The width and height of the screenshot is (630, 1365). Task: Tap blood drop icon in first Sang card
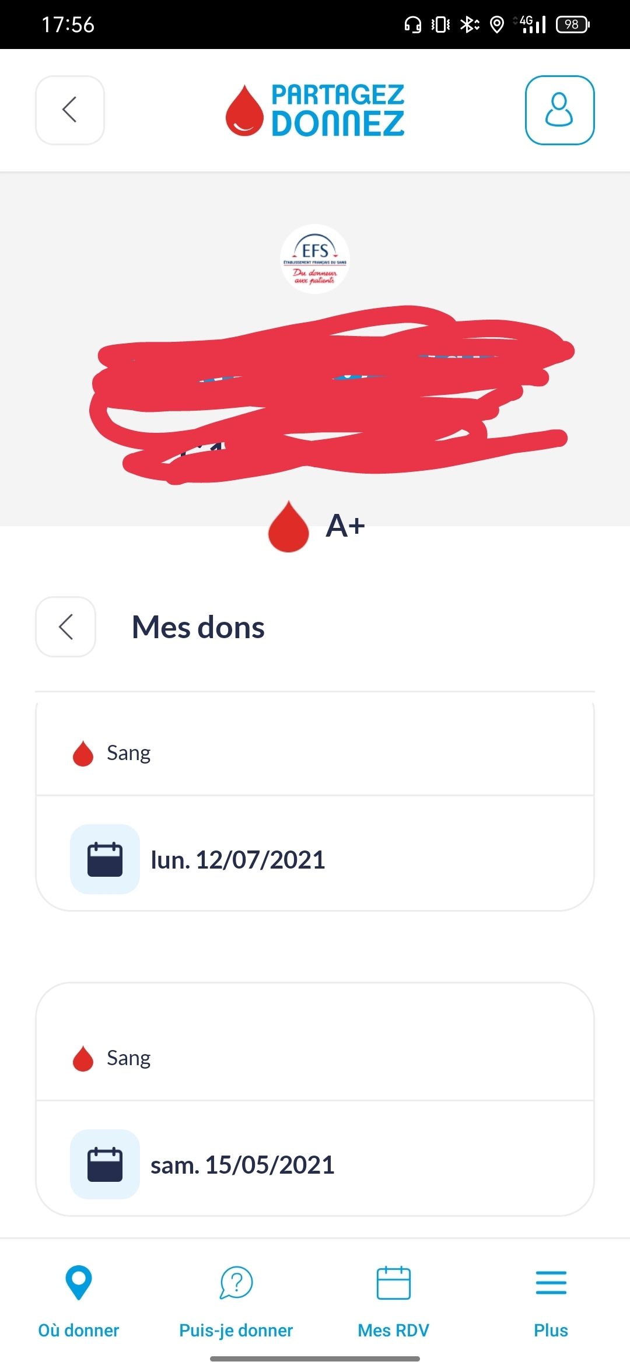pyautogui.click(x=83, y=753)
